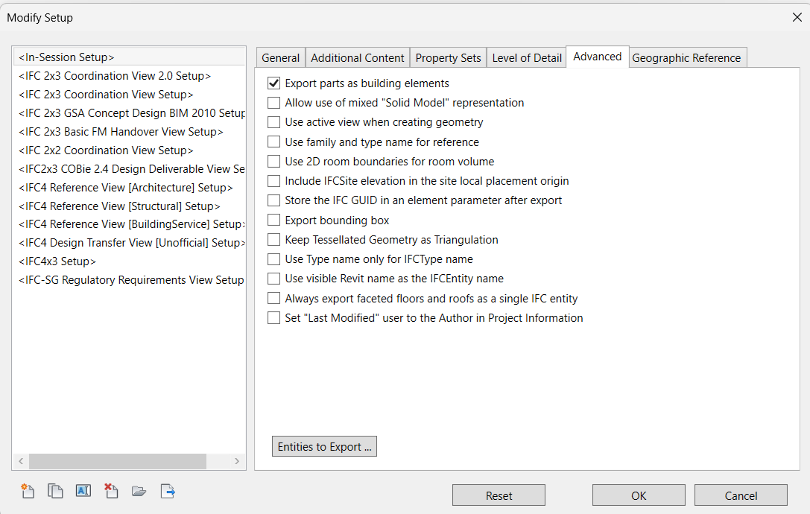Screen dimensions: 810x514
Task: Open the Additional Content tab
Action: coord(358,58)
